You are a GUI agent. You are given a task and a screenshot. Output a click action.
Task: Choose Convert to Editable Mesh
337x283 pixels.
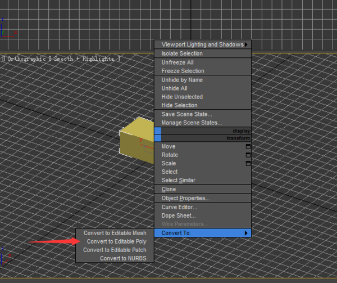click(115, 233)
